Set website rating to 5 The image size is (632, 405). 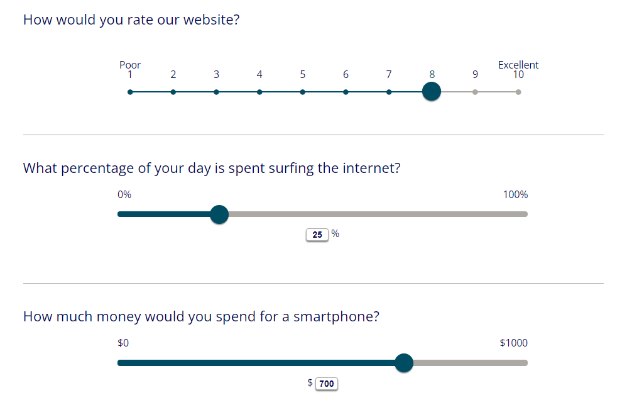[x=303, y=92]
